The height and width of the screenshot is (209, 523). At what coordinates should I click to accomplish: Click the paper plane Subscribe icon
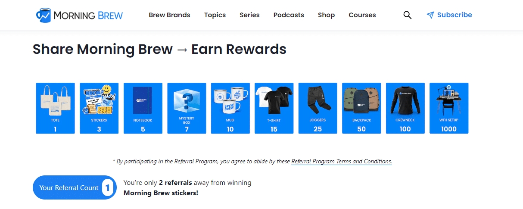(430, 15)
